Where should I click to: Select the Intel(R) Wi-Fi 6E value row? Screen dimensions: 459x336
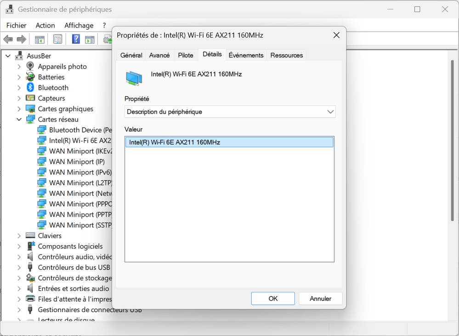pyautogui.click(x=230, y=142)
